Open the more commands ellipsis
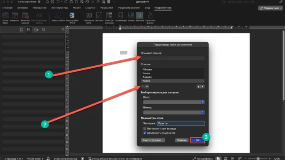The image size is (285, 160). [x=114, y=2]
